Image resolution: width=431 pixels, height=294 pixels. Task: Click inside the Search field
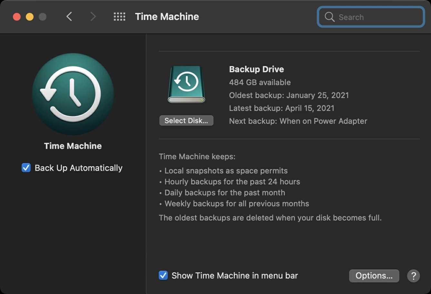click(371, 17)
